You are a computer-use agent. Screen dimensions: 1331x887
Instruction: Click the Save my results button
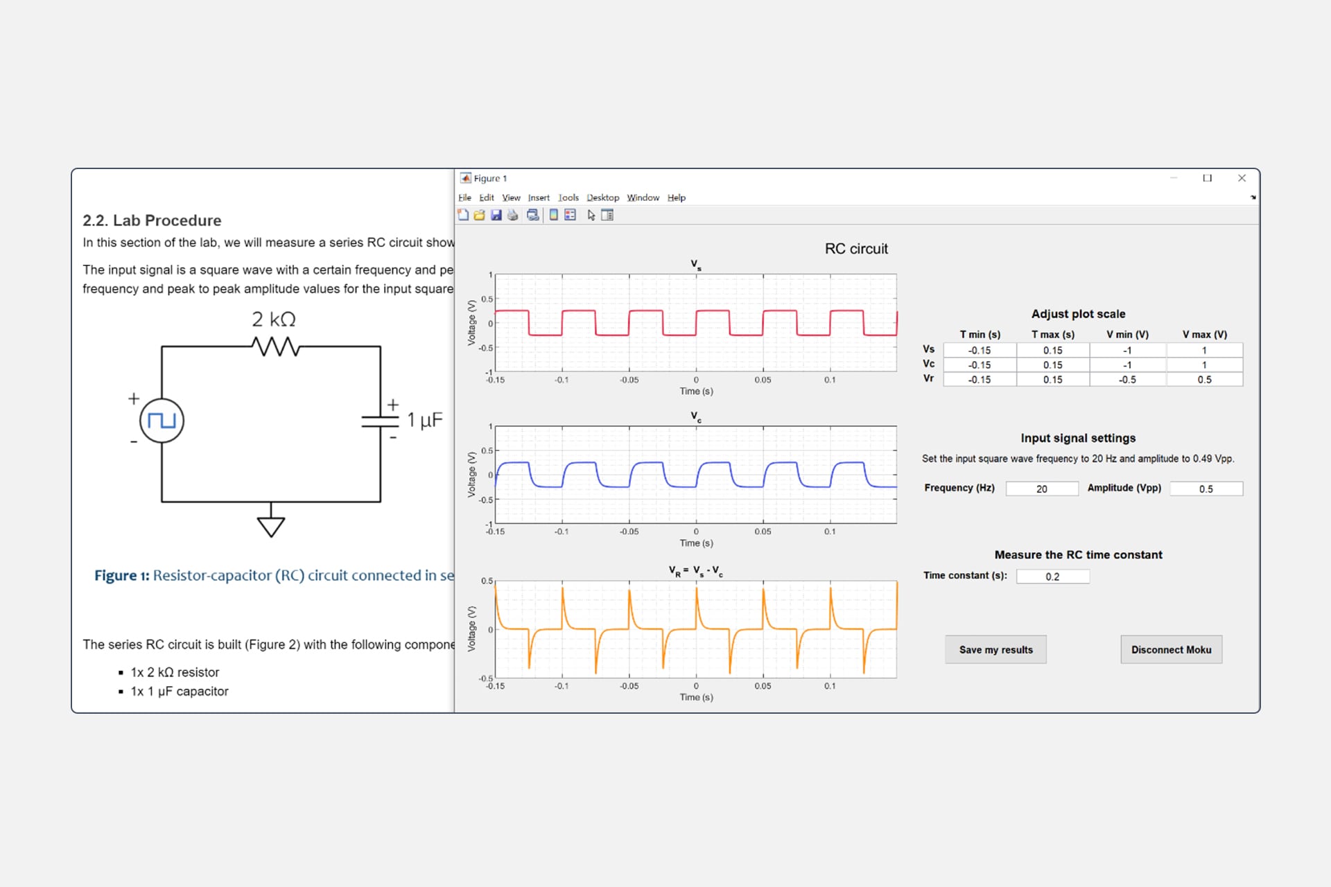click(x=995, y=649)
